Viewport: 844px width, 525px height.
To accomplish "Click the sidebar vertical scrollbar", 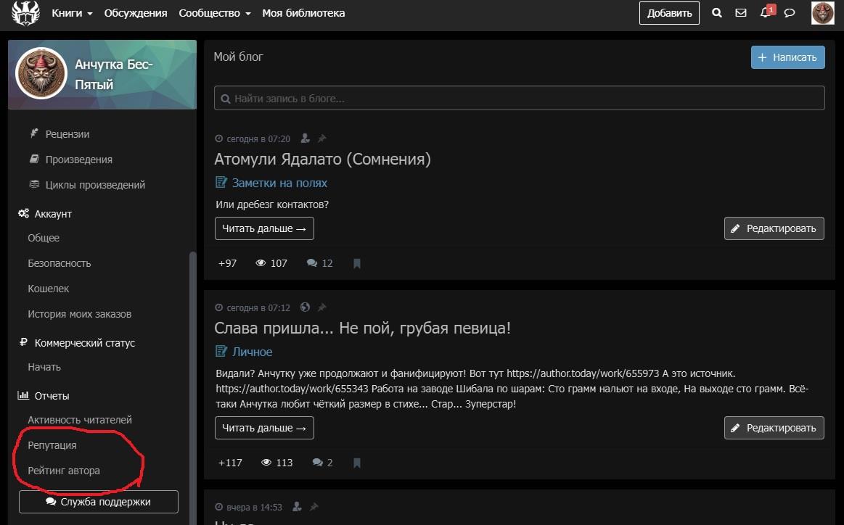I will point(193,387).
